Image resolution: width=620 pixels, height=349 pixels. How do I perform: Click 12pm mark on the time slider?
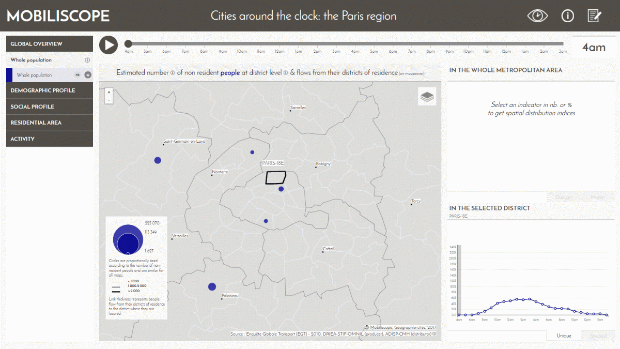pyautogui.click(x=280, y=44)
